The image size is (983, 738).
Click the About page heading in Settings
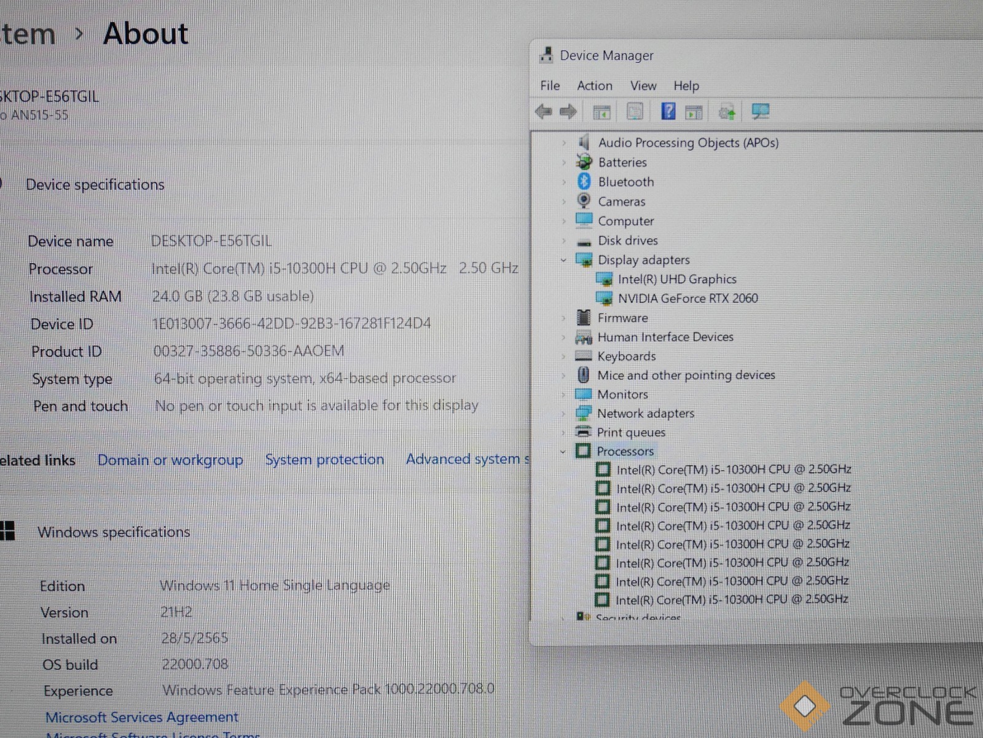(146, 34)
